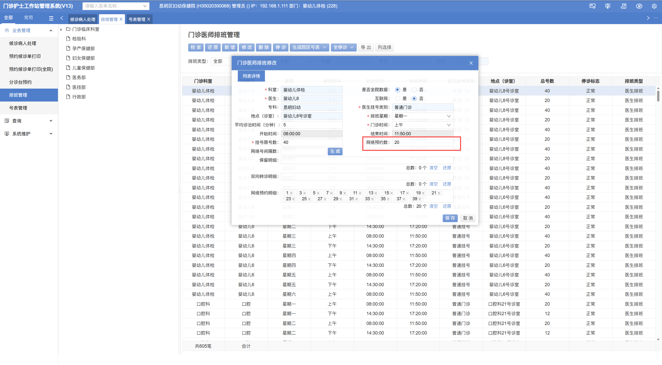Click the 保存 button in dialog
Screen dimensions: 662x365
click(450, 218)
